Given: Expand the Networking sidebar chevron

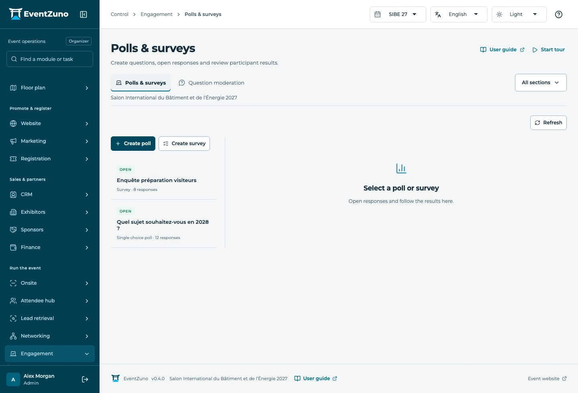Looking at the screenshot, I should click(87, 336).
